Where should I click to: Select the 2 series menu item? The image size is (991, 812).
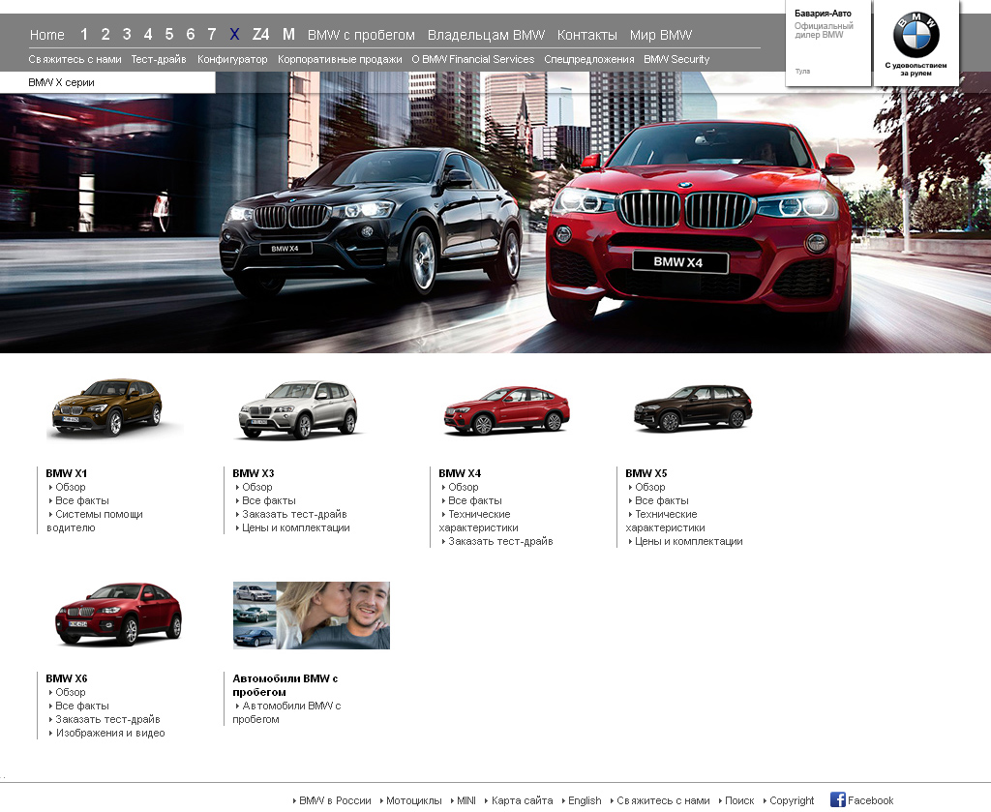pos(105,34)
